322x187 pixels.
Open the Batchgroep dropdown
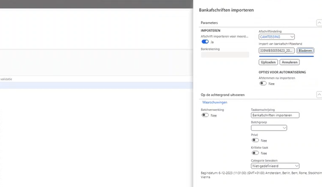[269, 128]
